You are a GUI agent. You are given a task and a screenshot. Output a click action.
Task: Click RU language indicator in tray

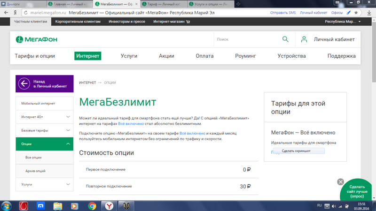click(x=320, y=205)
